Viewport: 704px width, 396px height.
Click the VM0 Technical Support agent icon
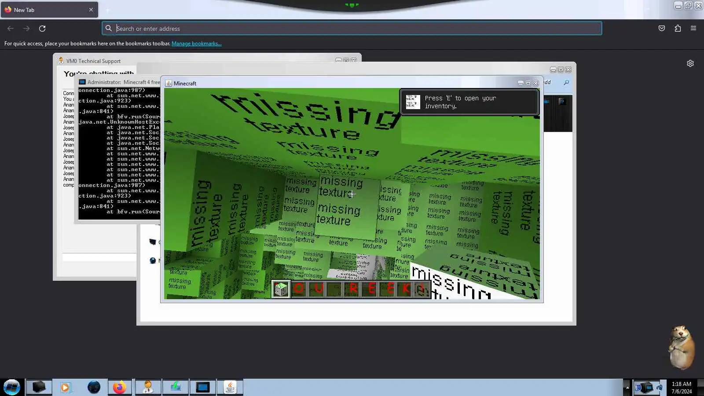pyautogui.click(x=61, y=61)
